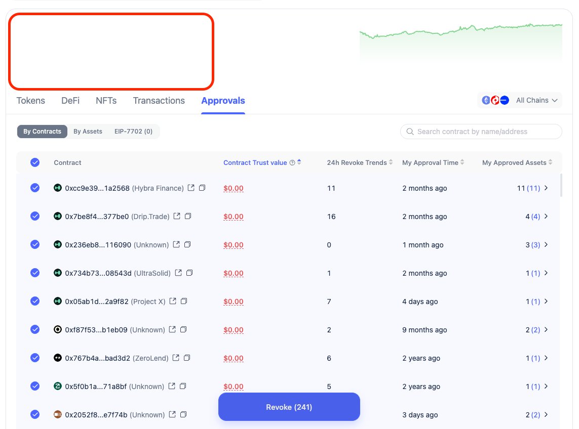Uncheck the Hybra Finance row checkbox
579x429 pixels.
tap(35, 188)
